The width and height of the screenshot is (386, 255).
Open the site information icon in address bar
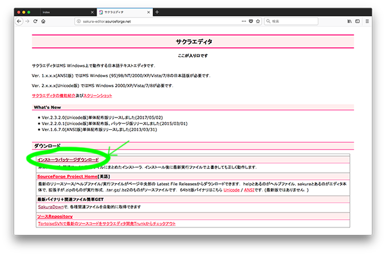[78, 21]
